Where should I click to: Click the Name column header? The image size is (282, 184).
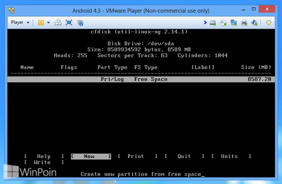(27, 67)
